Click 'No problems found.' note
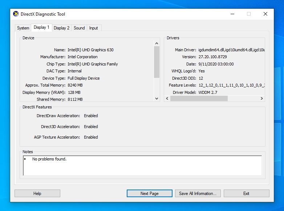The width and height of the screenshot is (284, 211). (x=49, y=159)
